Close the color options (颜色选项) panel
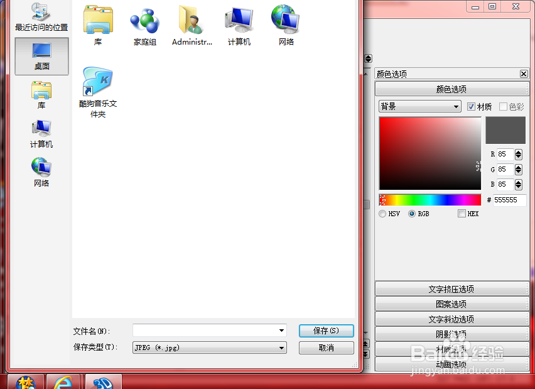Image resolution: width=535 pixels, height=389 pixels. click(524, 74)
